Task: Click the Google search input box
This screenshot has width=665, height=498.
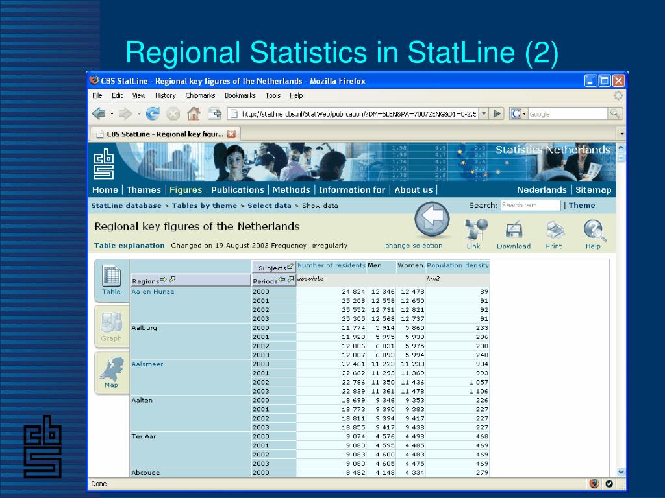Action: tap(568, 113)
